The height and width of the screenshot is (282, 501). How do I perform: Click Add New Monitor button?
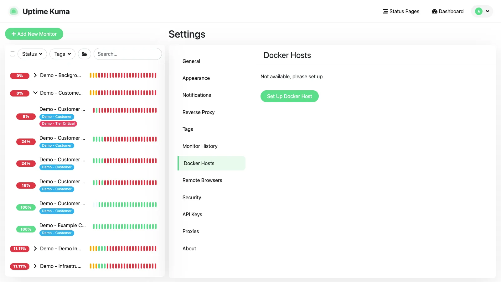point(34,34)
